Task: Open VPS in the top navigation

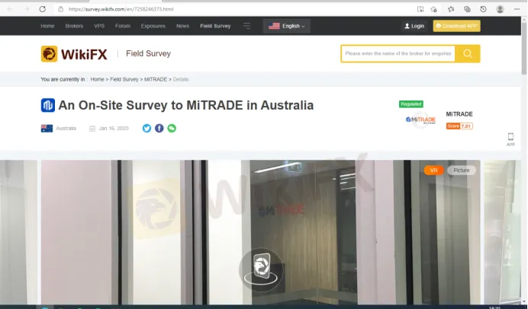Action: [x=99, y=26]
